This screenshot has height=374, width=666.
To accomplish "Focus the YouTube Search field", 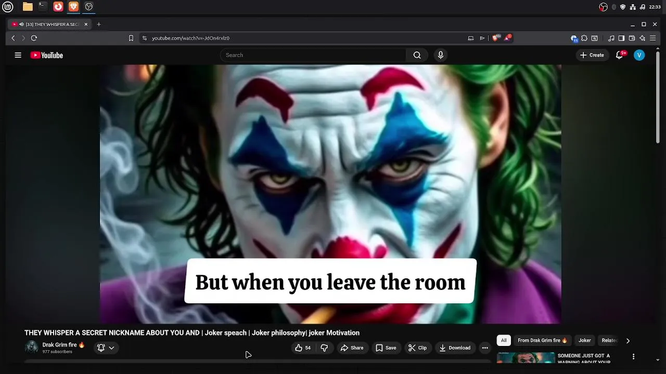I will (313, 55).
